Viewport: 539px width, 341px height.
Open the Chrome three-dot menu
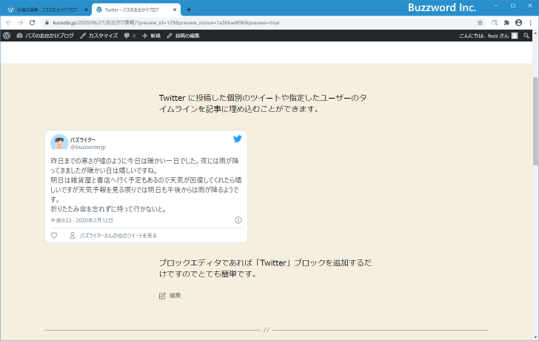pos(531,23)
